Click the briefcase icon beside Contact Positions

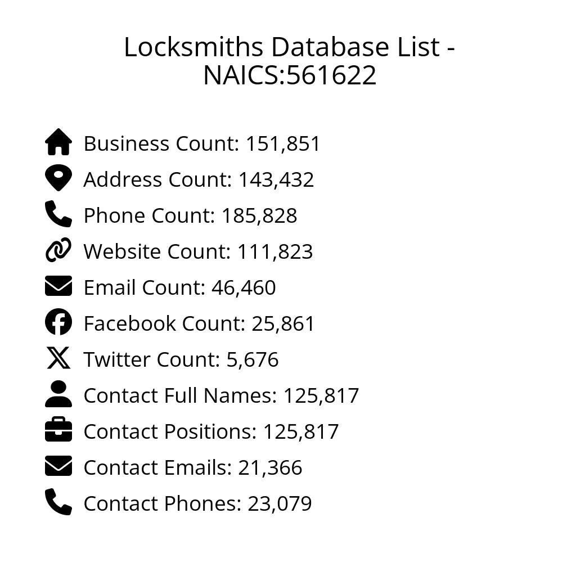click(58, 430)
